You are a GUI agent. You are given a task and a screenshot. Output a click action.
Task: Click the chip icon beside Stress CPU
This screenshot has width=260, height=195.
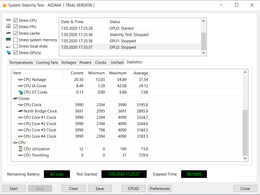(8, 20)
